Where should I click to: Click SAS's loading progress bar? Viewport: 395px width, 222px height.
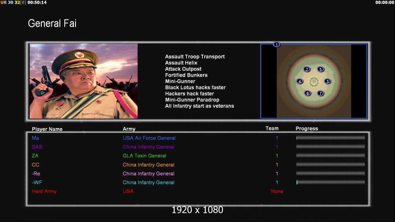tap(331, 147)
